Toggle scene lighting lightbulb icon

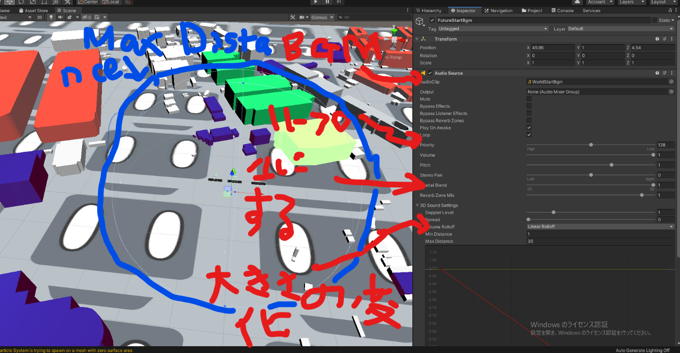pos(51,17)
